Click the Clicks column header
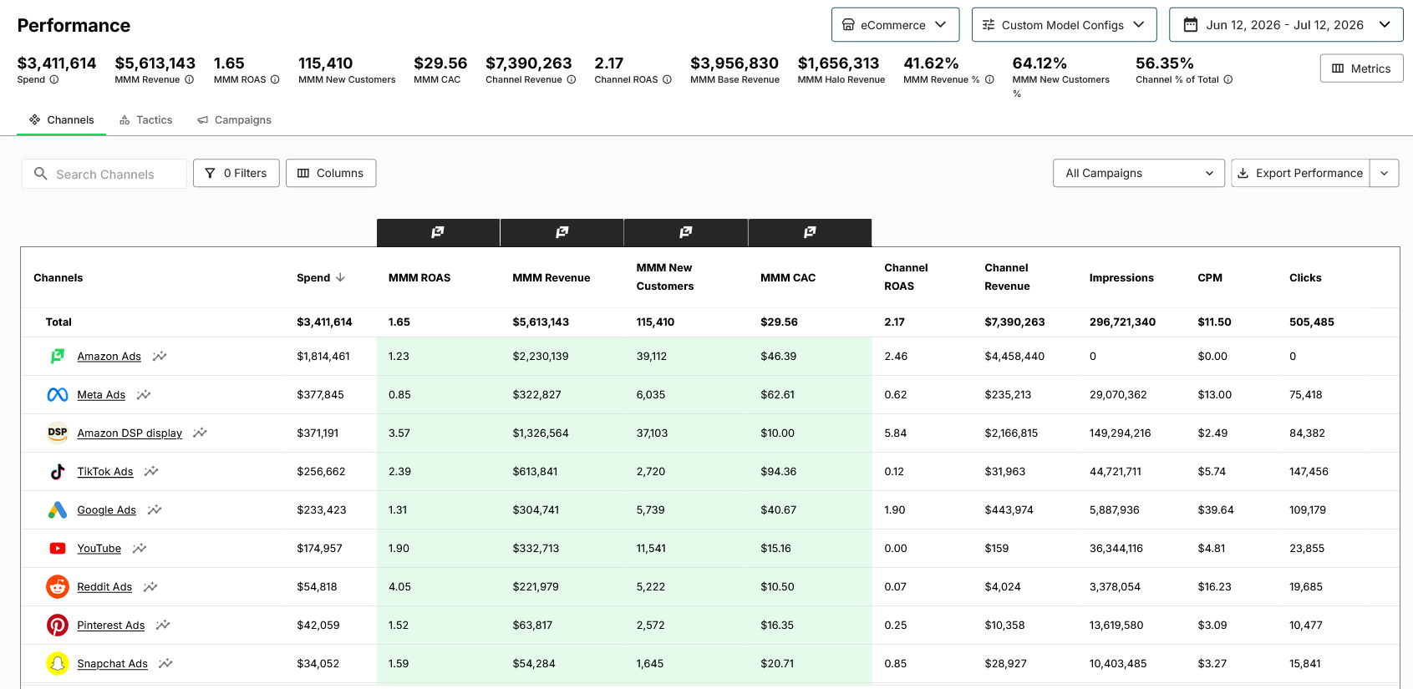1413x689 pixels. (1305, 278)
